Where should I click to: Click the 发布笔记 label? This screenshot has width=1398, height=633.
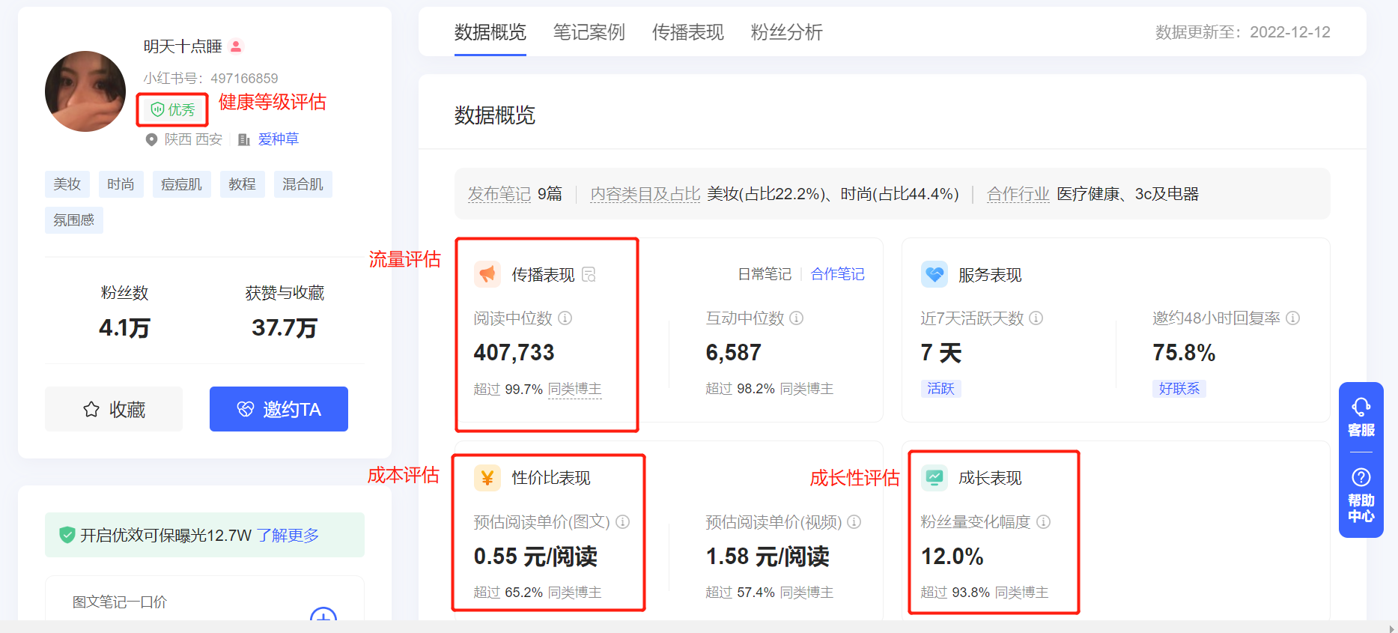pyautogui.click(x=499, y=194)
